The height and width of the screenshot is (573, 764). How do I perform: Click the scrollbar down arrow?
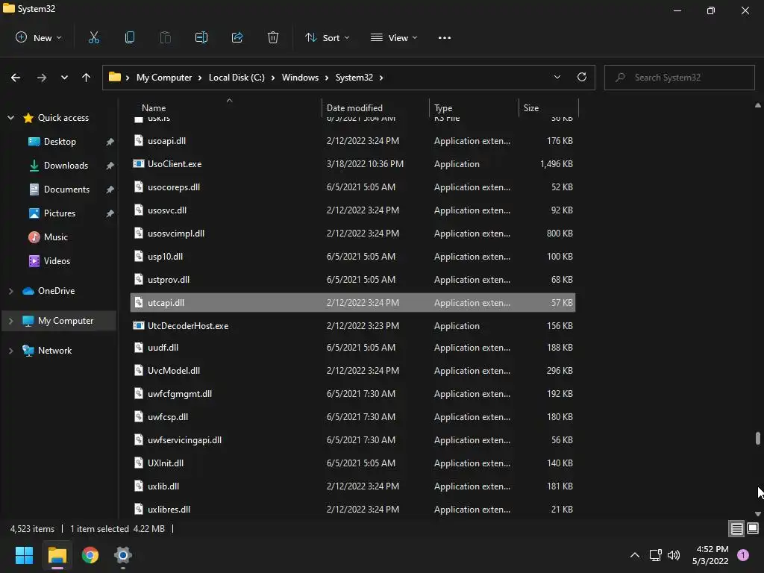(758, 513)
